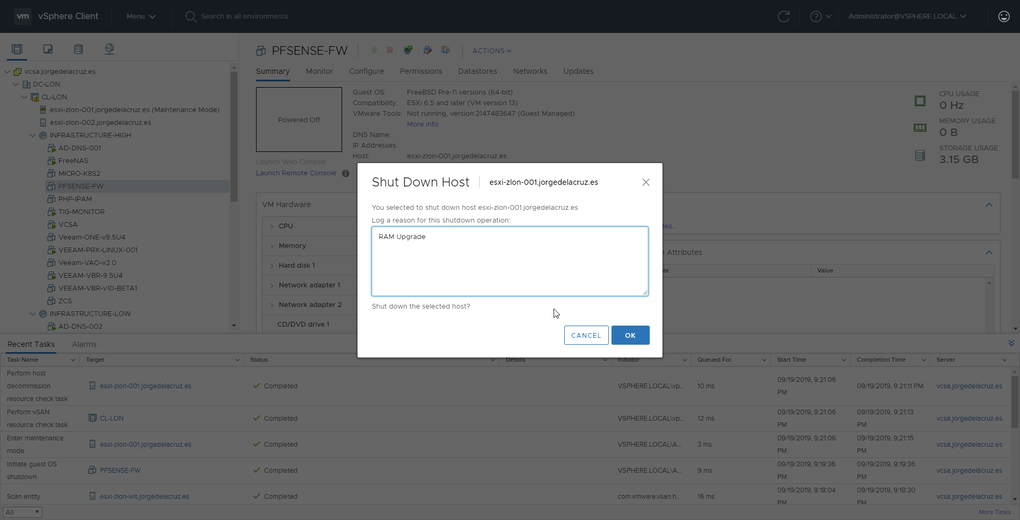Viewport: 1020px width, 520px height.
Task: Collapse the Recent Tasks panel
Action: [x=1011, y=343]
